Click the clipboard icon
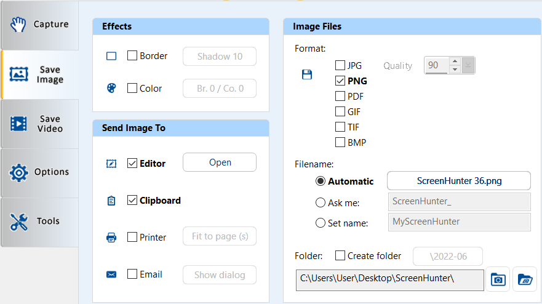This screenshot has width=542, height=304. (111, 201)
